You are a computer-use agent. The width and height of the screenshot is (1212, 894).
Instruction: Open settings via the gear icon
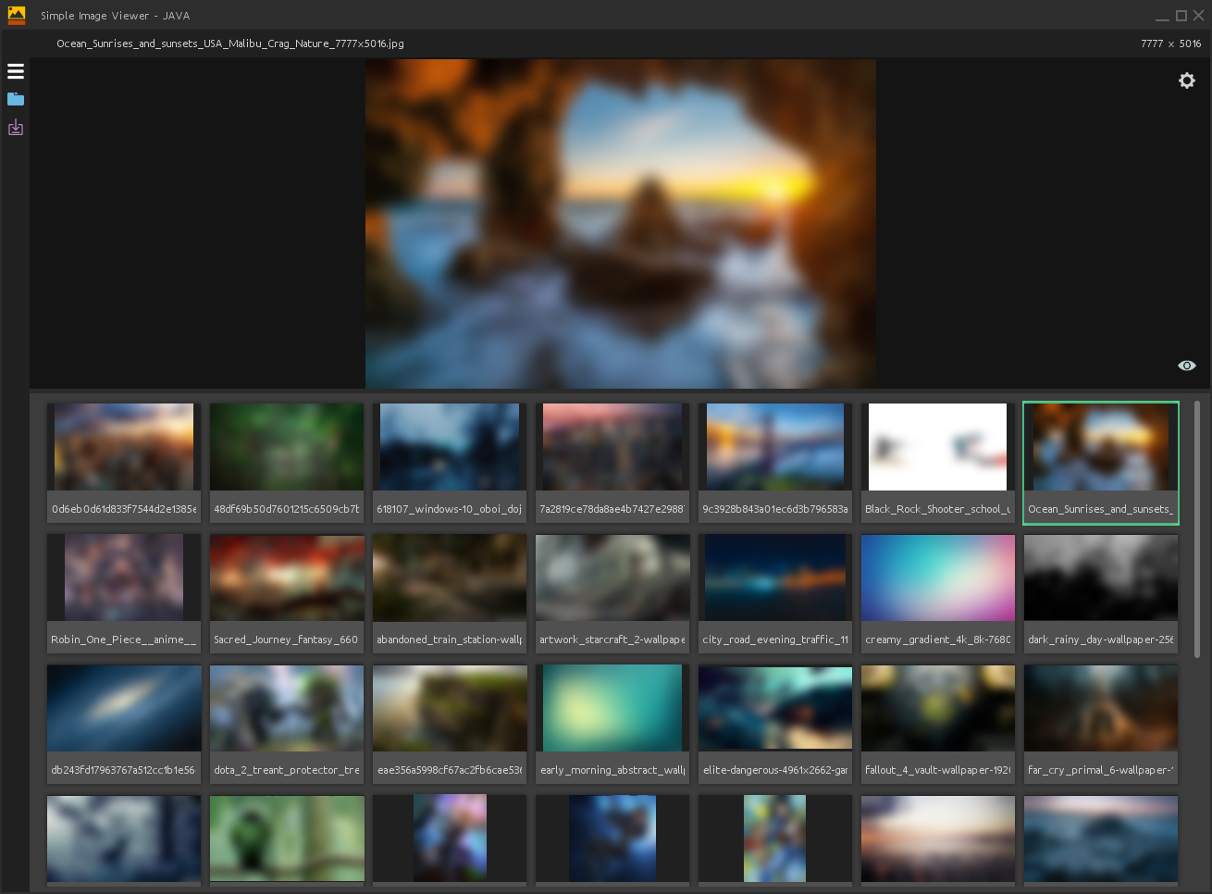tap(1187, 81)
